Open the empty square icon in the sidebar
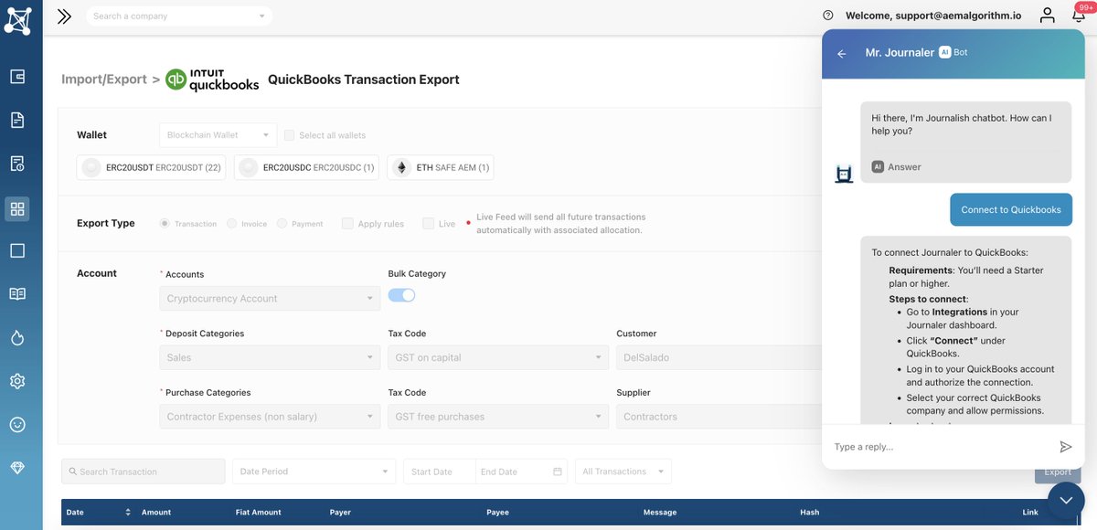The width and height of the screenshot is (1097, 530). [17, 250]
